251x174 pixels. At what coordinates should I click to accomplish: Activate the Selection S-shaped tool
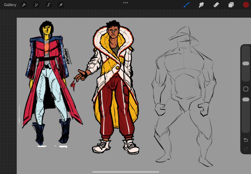coord(48,5)
